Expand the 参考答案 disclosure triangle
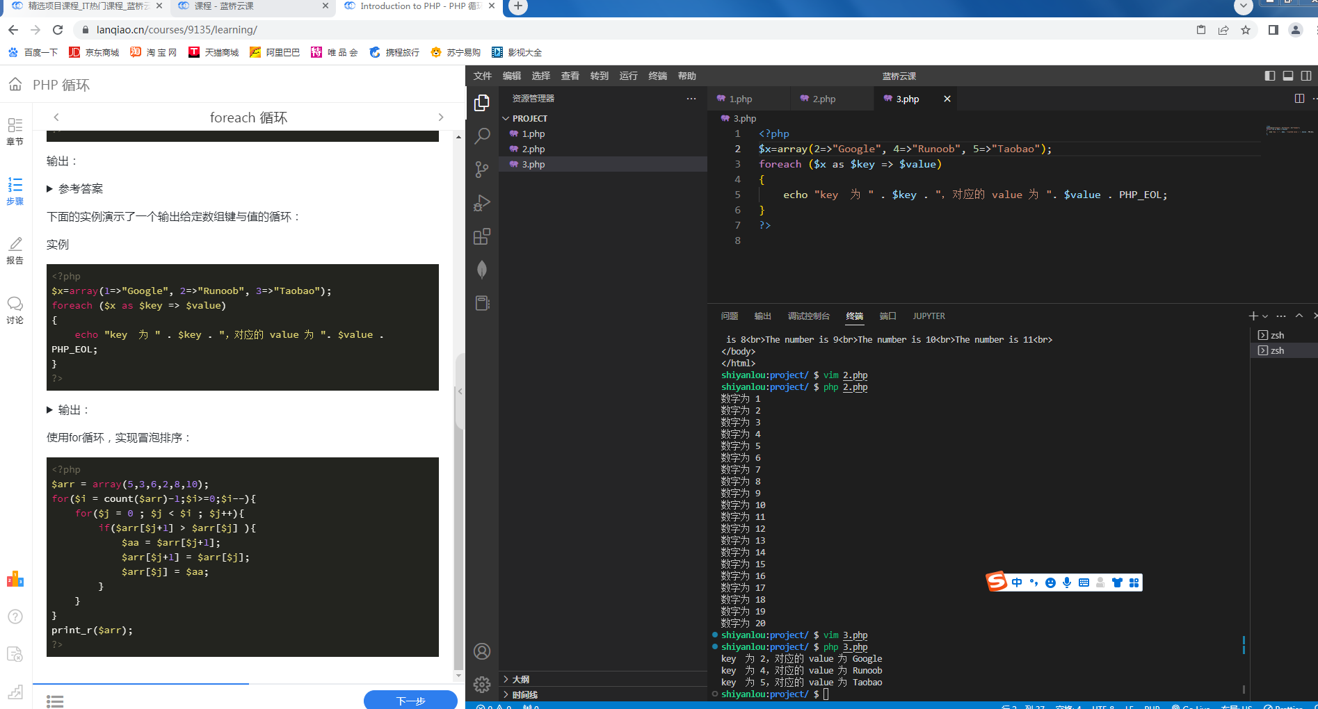Viewport: 1318px width, 709px height. pyautogui.click(x=50, y=189)
